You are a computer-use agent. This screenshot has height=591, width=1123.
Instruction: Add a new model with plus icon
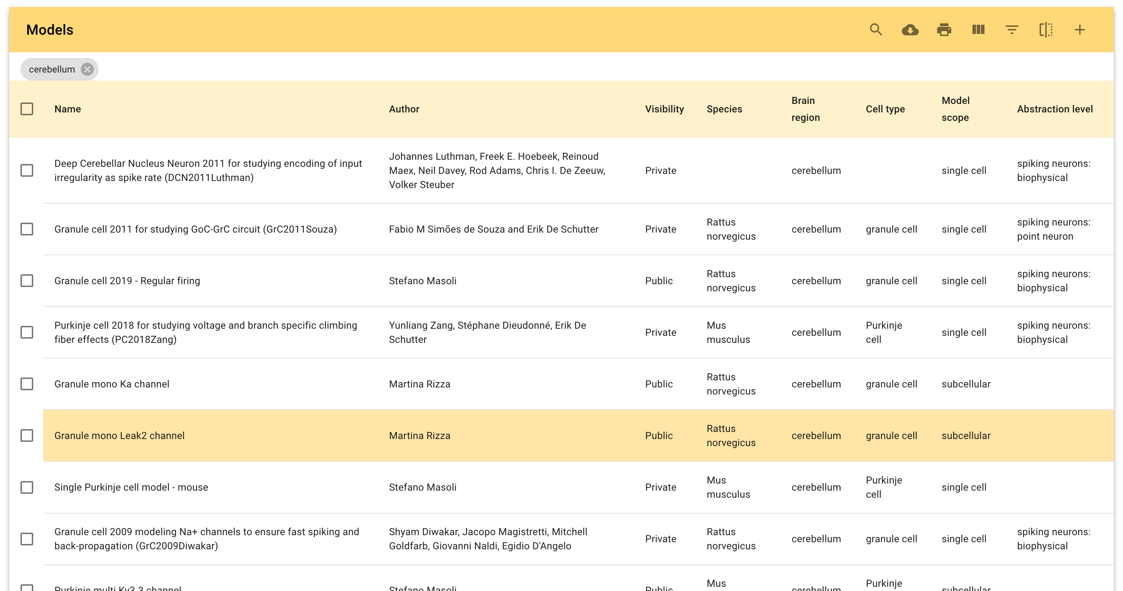tap(1080, 30)
